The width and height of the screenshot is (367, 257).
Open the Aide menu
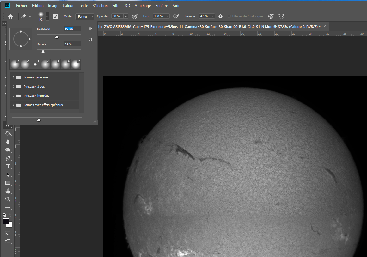176,6
